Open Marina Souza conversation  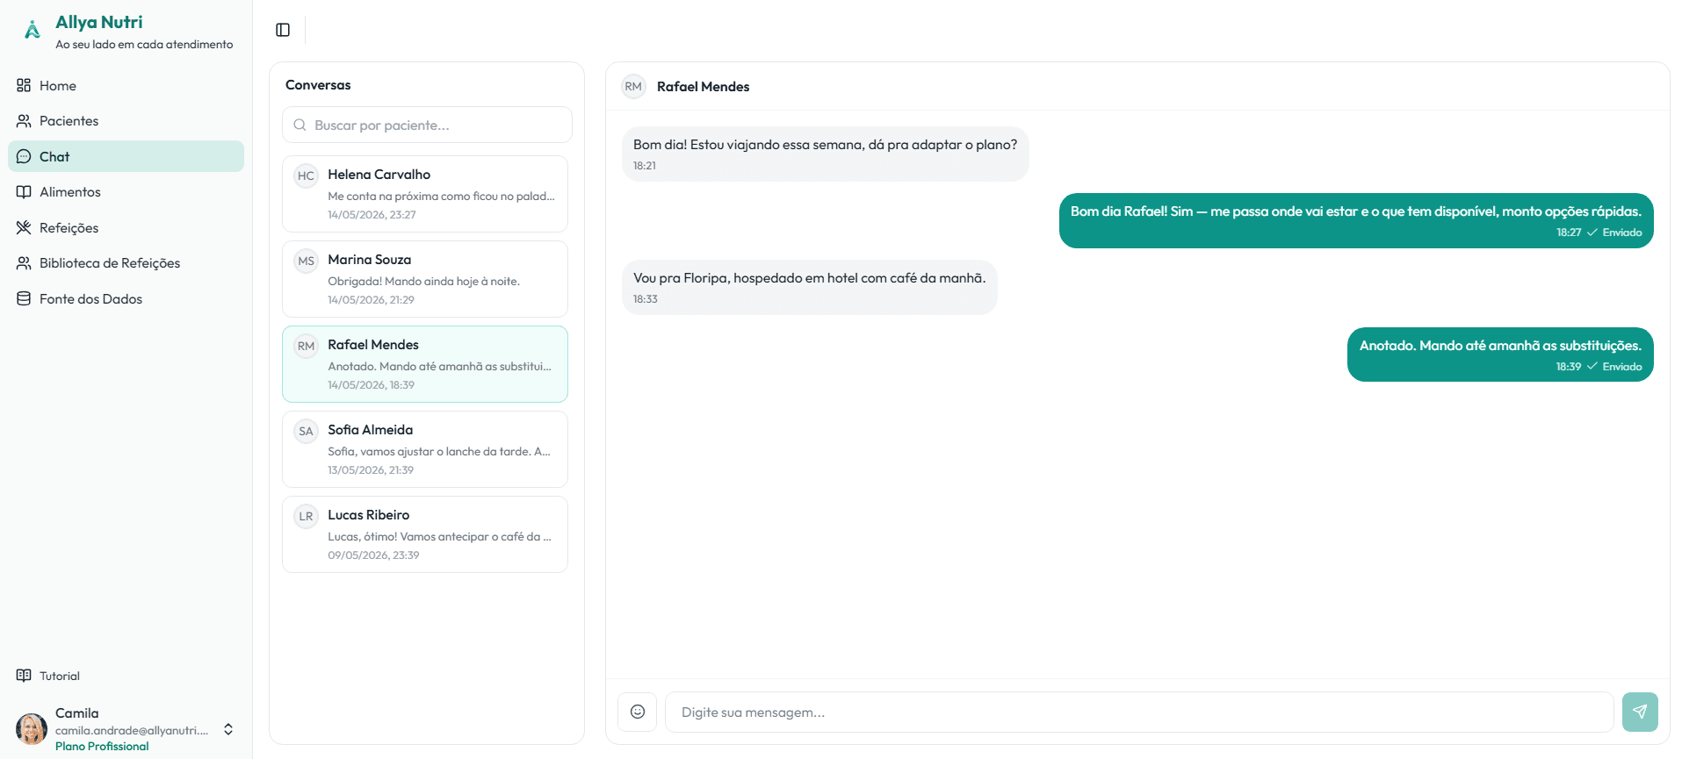(425, 279)
